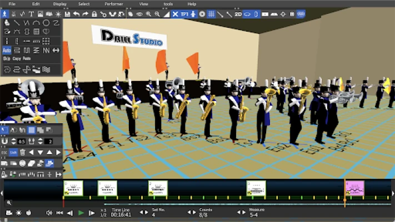The height and width of the screenshot is (222, 395).
Task: Click the Save floppy disk icon
Action: [67, 14]
